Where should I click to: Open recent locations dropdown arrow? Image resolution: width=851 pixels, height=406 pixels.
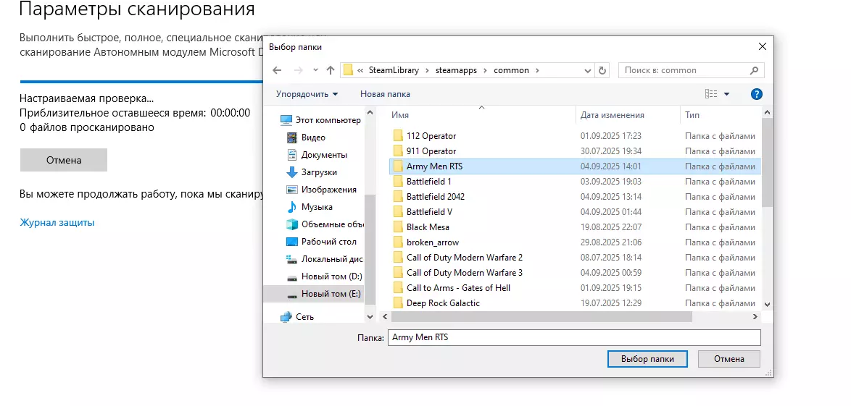316,70
